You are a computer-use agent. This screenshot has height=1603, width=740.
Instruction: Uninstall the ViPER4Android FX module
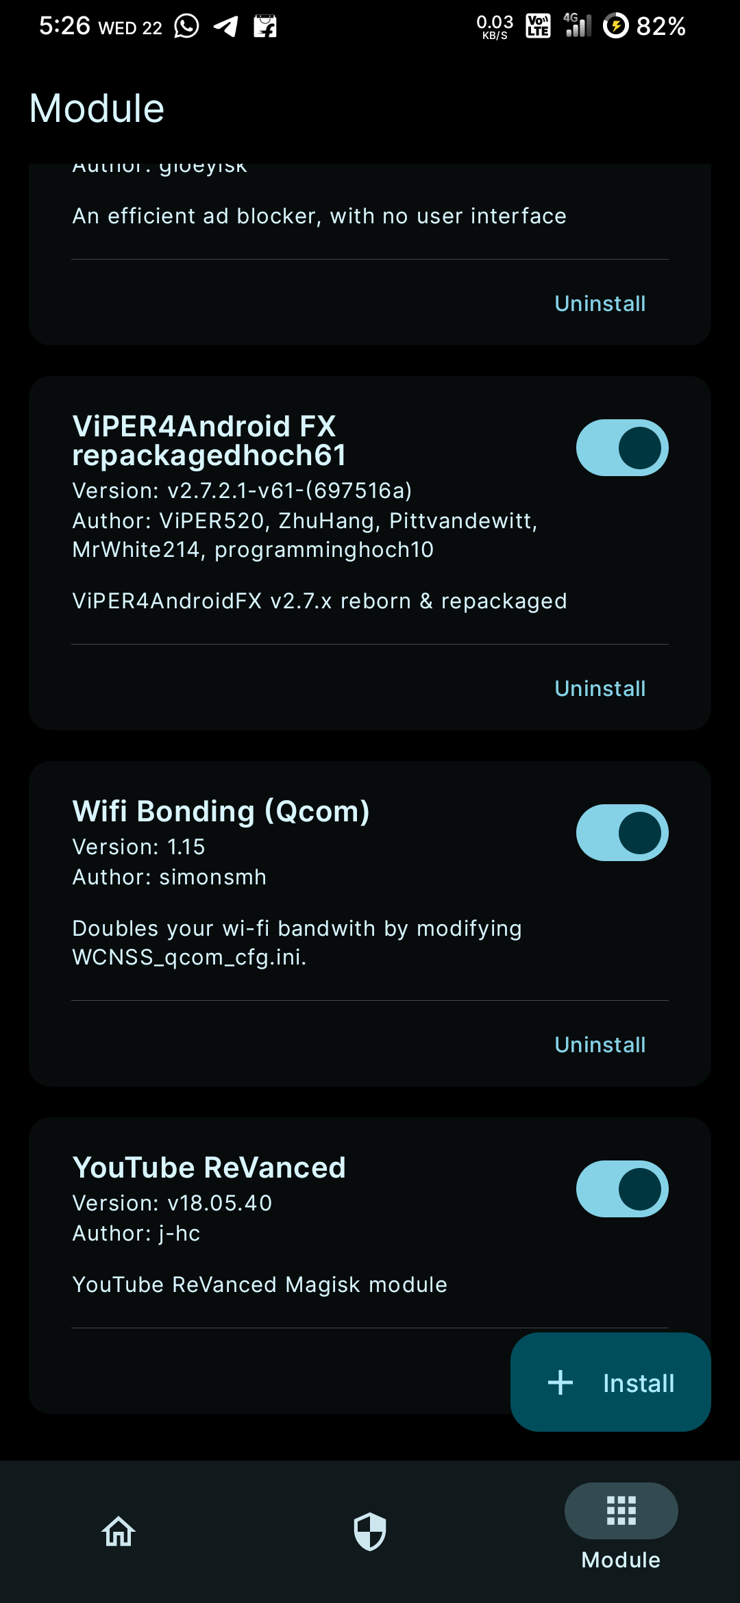point(600,688)
